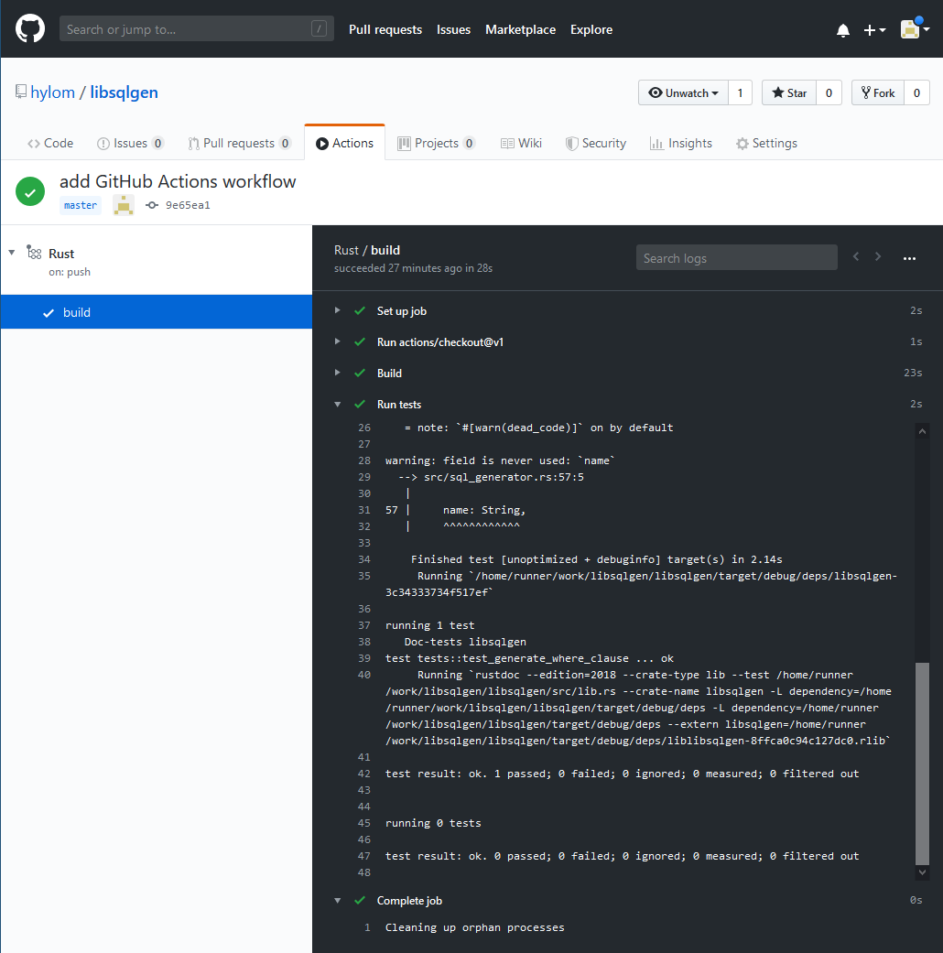Viewport: 943px width, 953px height.
Task: Click the committer avatar thumbnail
Action: 124,205
